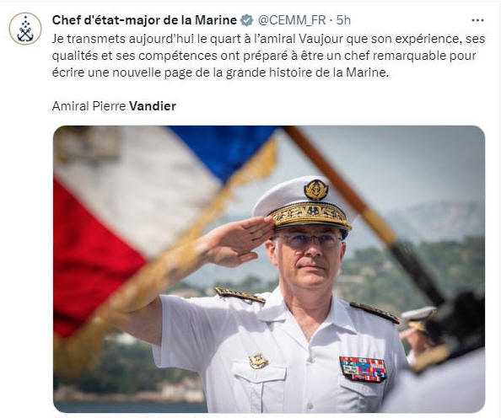Click the bold word 'Vandier'
501x418 pixels.
[x=153, y=106]
